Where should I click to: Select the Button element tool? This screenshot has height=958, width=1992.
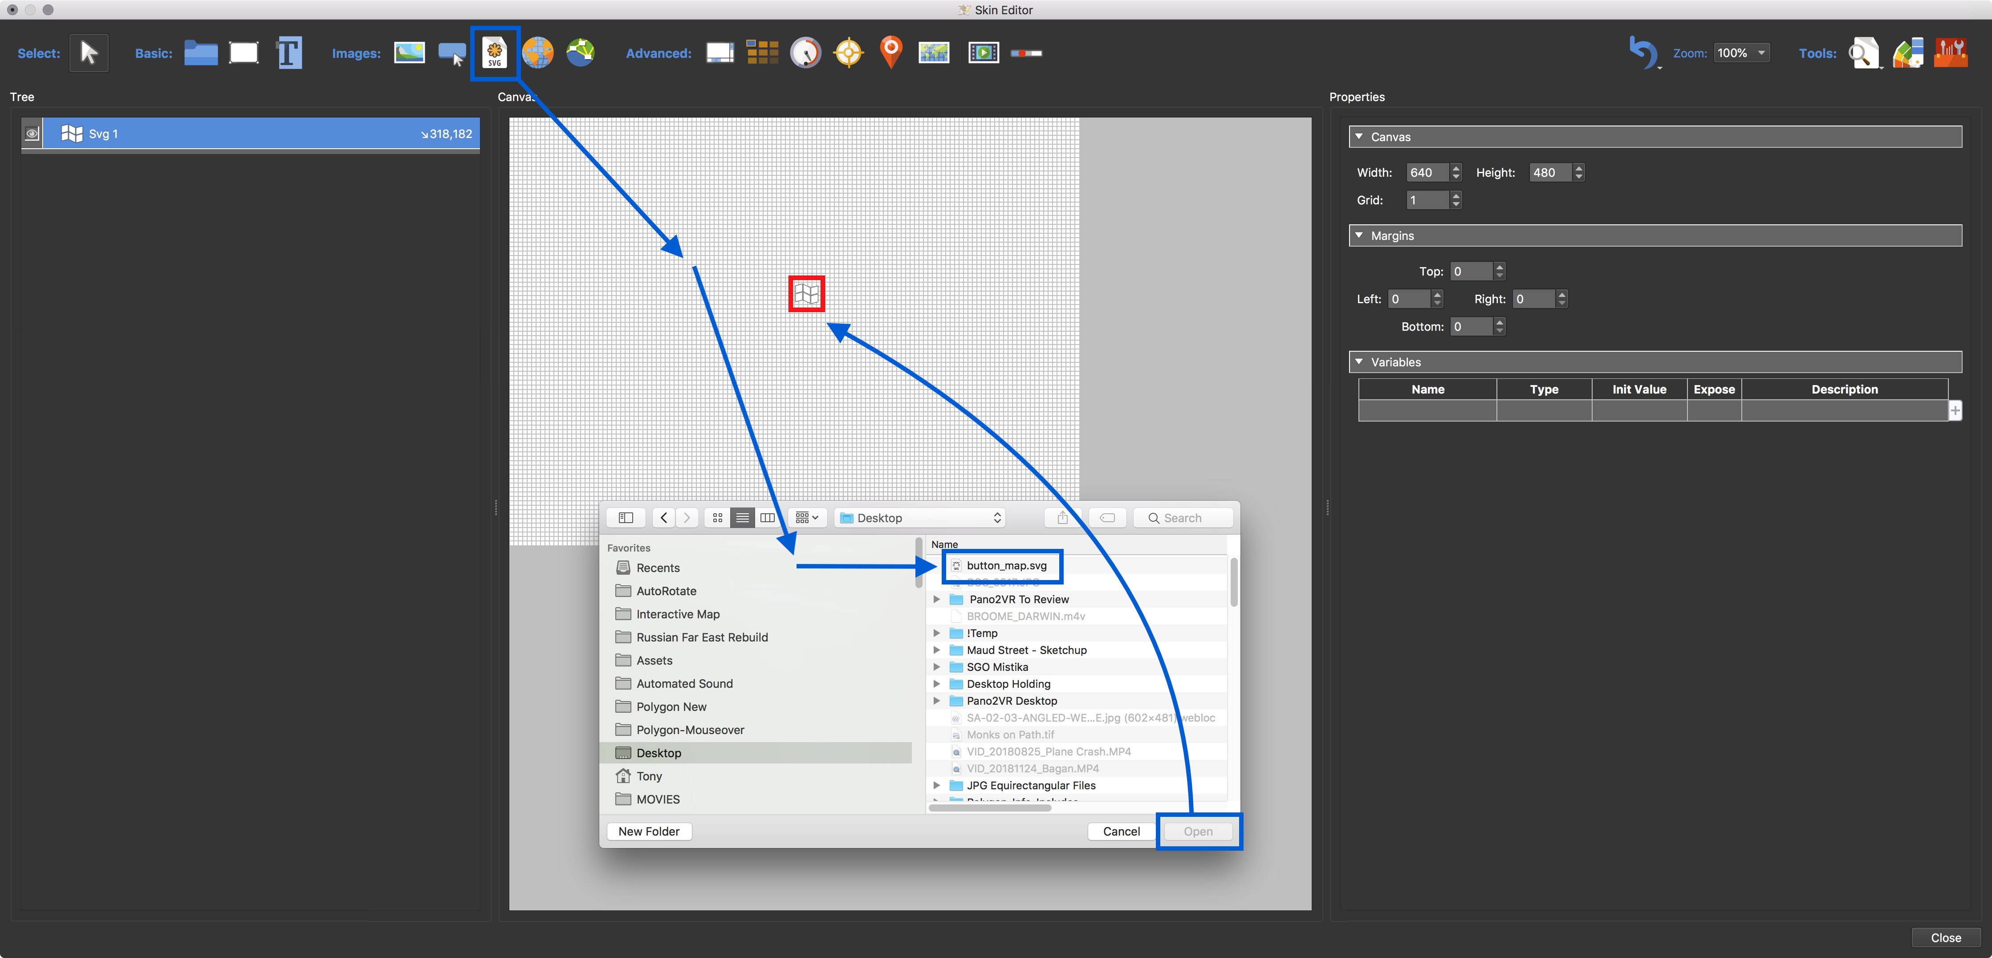tap(451, 53)
